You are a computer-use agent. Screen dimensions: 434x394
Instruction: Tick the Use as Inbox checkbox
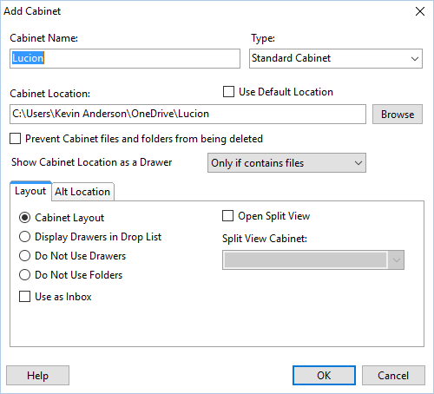pyautogui.click(x=24, y=297)
